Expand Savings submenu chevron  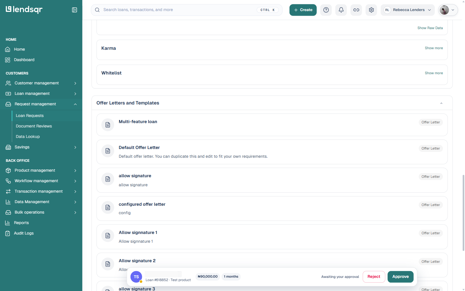coord(75,147)
